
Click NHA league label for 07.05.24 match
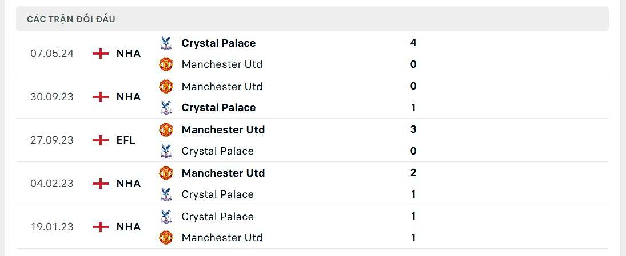click(x=129, y=54)
